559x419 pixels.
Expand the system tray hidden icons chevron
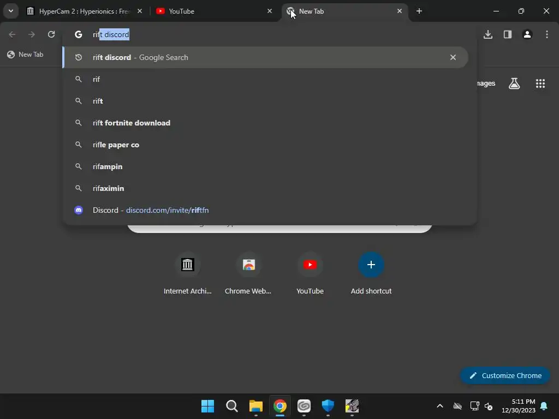coord(440,406)
